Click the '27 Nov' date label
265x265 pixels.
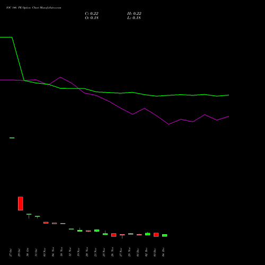point(121,252)
